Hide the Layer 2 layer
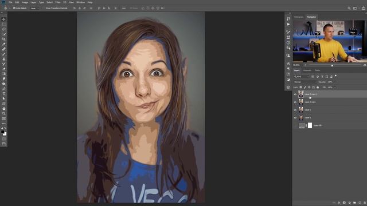 pyautogui.click(x=295, y=110)
